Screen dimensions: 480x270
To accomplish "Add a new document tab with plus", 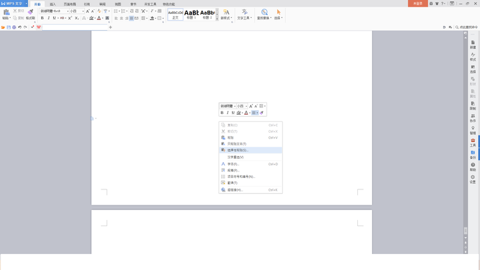I will point(111,27).
